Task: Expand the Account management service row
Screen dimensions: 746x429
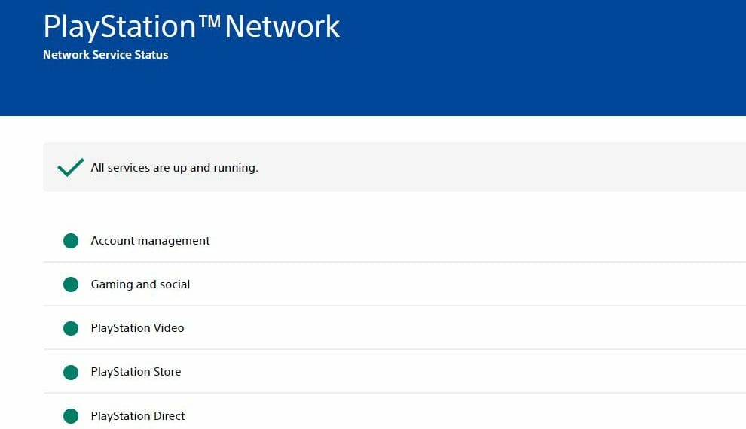Action: coord(394,240)
